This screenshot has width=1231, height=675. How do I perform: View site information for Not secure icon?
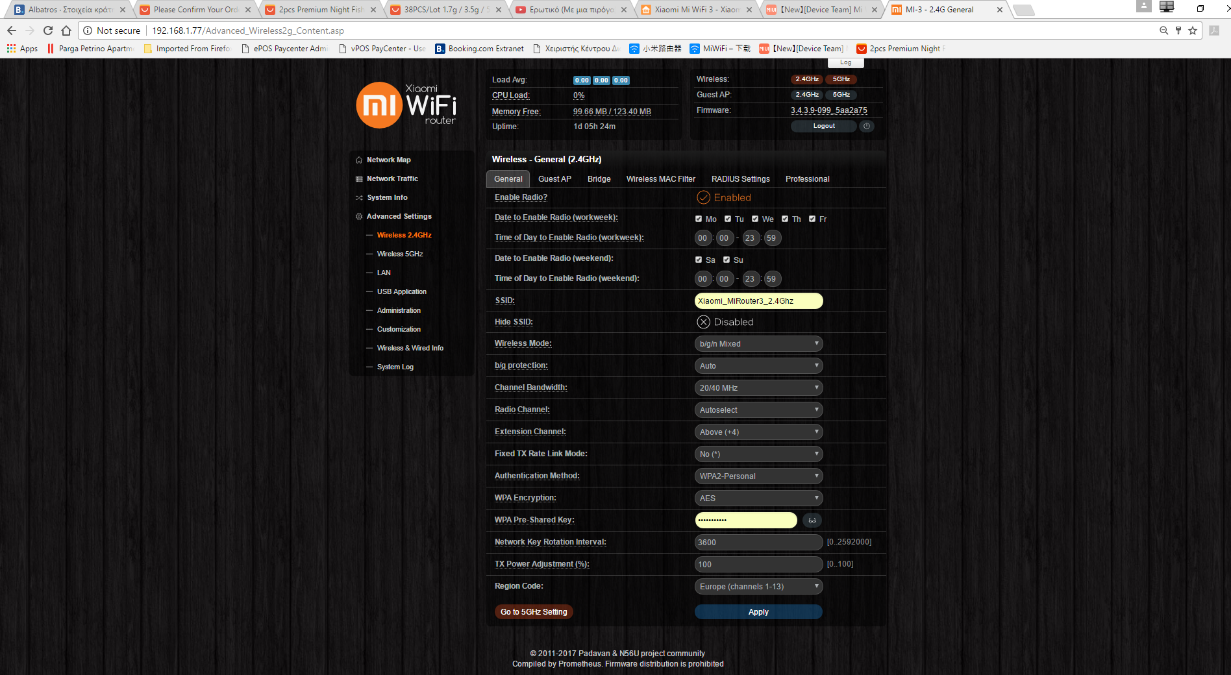pos(88,31)
